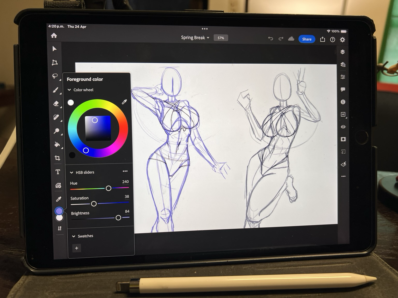Select the Transform tool
398x298 pixels.
point(55,62)
